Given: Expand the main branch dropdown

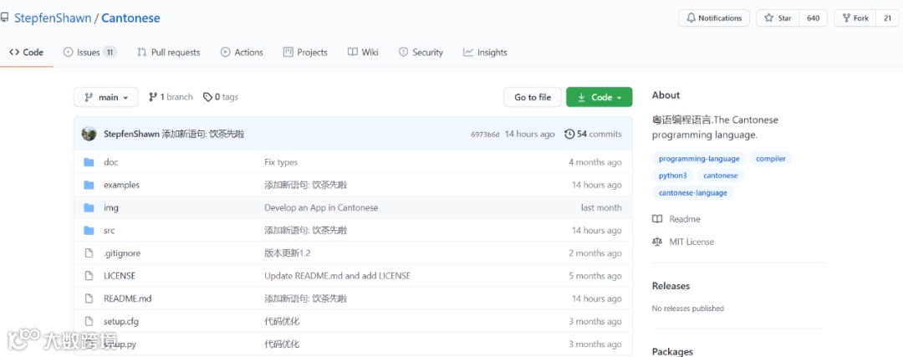Looking at the screenshot, I should coord(106,97).
